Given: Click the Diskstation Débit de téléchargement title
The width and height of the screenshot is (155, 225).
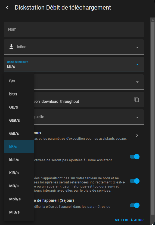Looking at the screenshot, I should point(63,8).
